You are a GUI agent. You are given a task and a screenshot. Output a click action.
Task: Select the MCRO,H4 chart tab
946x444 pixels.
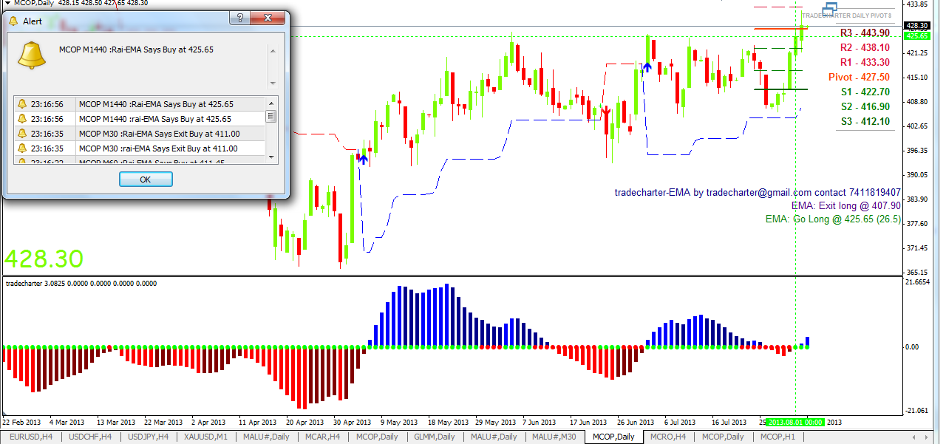click(669, 437)
